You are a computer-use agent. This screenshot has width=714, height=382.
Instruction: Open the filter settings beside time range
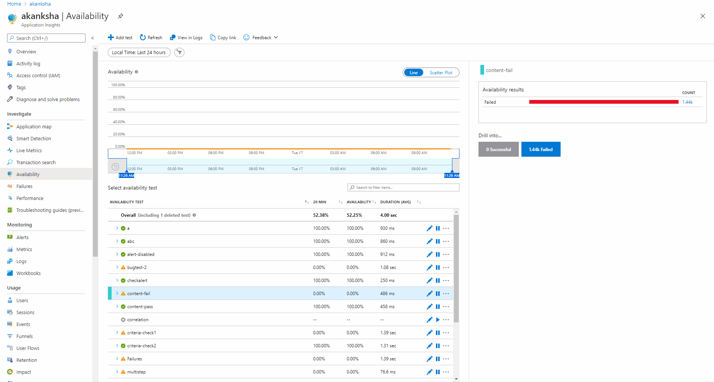coord(179,52)
